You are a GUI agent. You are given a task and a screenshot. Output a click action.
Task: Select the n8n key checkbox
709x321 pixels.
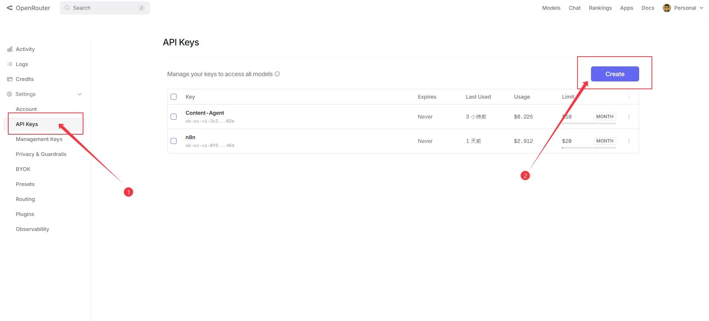[174, 141]
